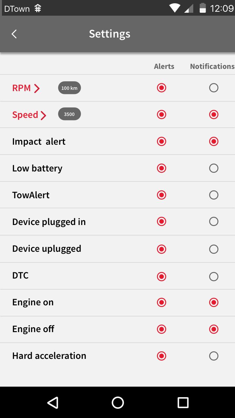This screenshot has height=418, width=235.
Task: Tap the Wi-Fi status icon
Action: (175, 8)
